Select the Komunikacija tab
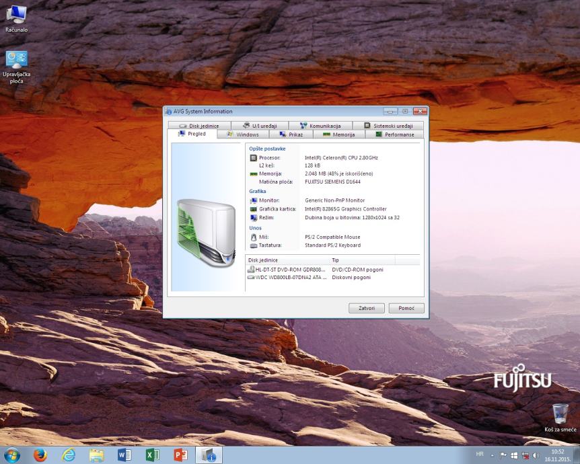580x464 pixels. (x=320, y=126)
